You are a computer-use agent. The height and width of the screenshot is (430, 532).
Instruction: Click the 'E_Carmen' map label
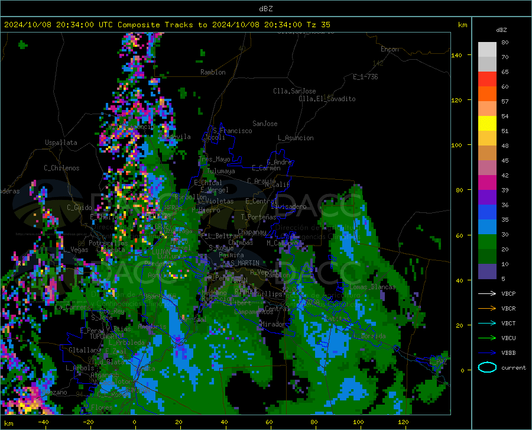[x=267, y=168]
